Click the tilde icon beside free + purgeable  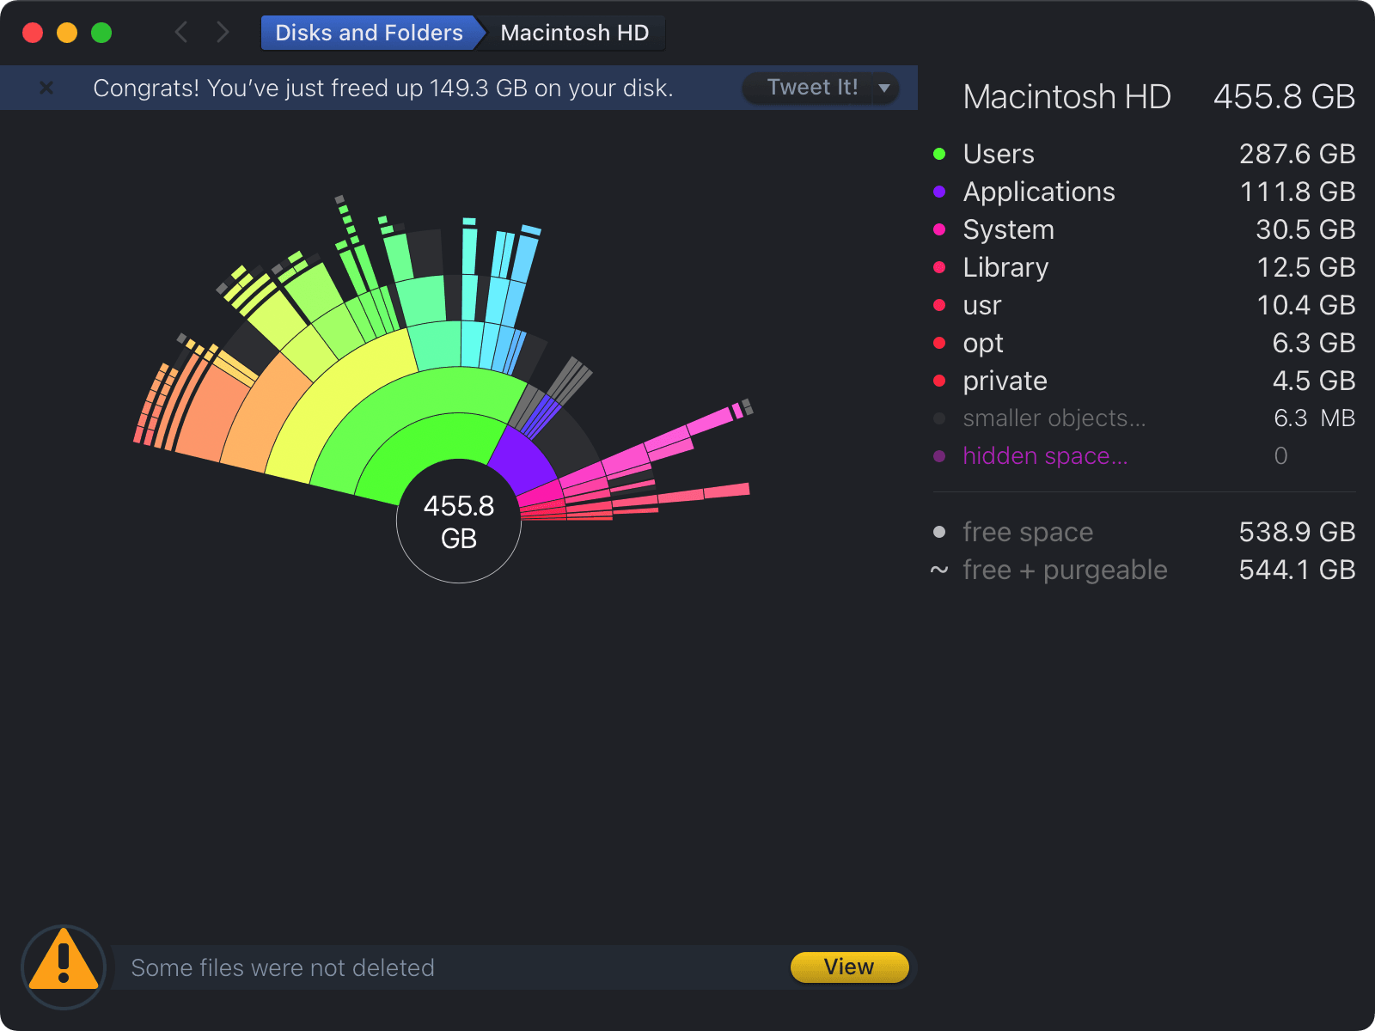[939, 570]
